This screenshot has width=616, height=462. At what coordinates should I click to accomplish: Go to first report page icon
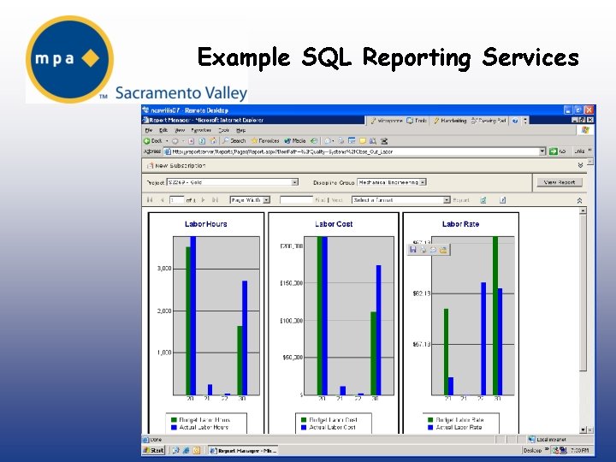tap(150, 200)
